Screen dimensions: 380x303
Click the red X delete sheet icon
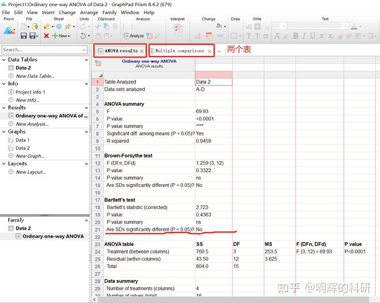tap(47, 35)
